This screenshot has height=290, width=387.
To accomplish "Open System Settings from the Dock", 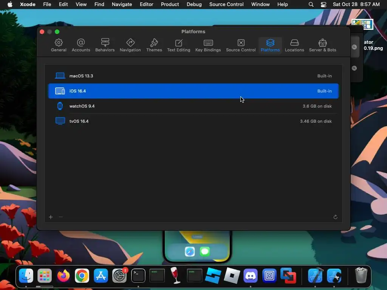I will (x=119, y=275).
